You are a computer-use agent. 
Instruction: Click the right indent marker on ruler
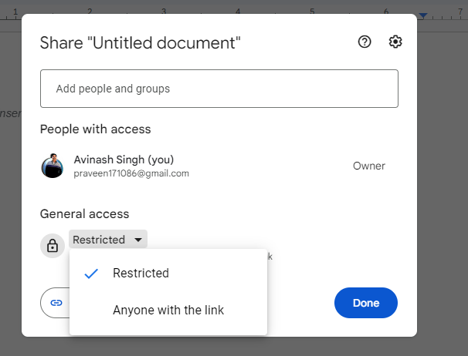tap(423, 15)
